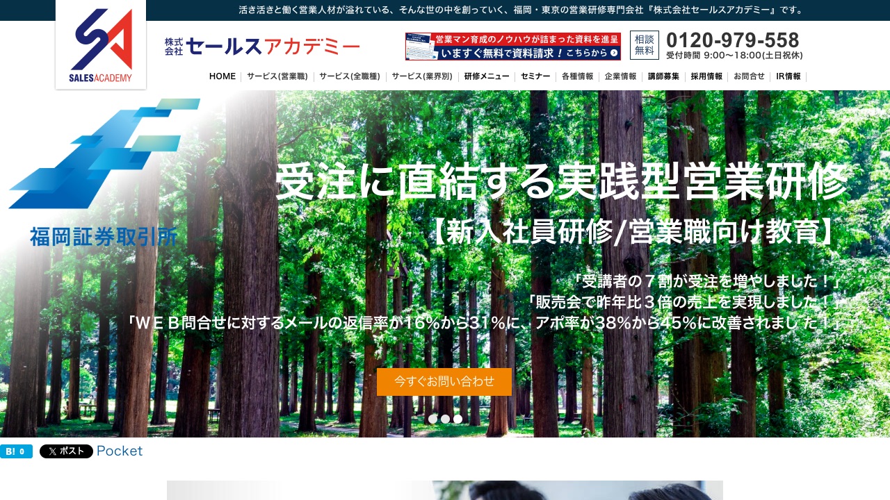Open the サービス(全職種) menu
The width and height of the screenshot is (890, 500).
tap(350, 76)
